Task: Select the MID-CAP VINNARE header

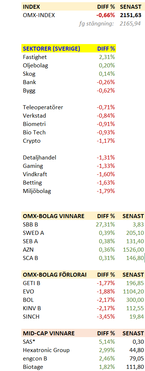Action: [x=49, y=333]
